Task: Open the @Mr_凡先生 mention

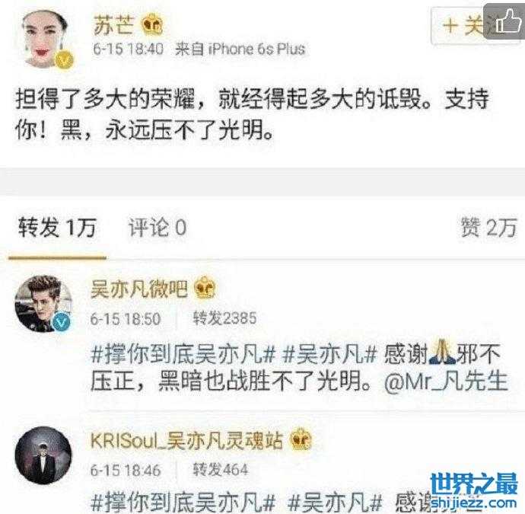Action: (447, 382)
